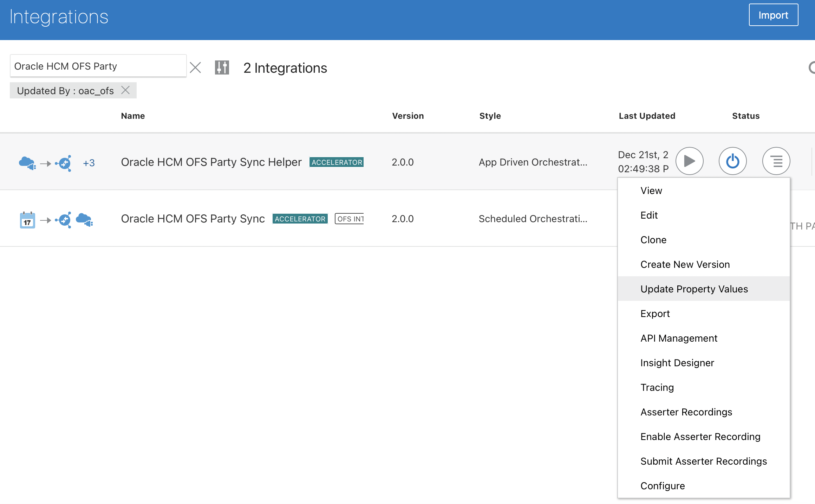Image resolution: width=815 pixels, height=504 pixels.
Task: Click the Import button
Action: [x=773, y=15]
